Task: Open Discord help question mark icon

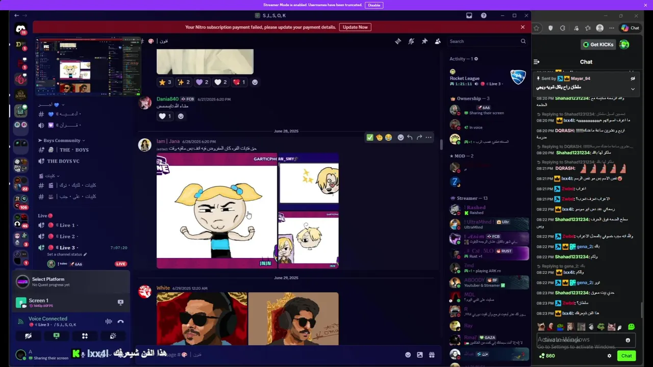Action: tap(484, 16)
